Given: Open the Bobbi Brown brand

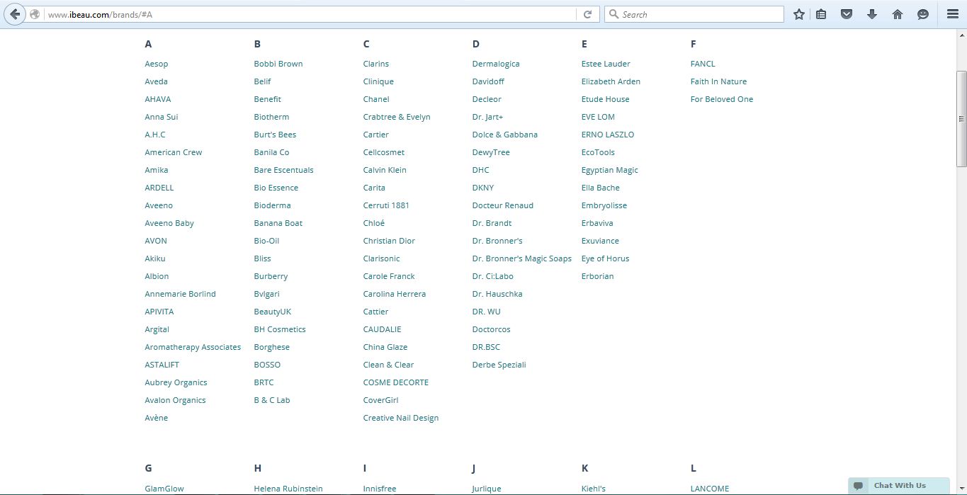Looking at the screenshot, I should [x=278, y=64].
